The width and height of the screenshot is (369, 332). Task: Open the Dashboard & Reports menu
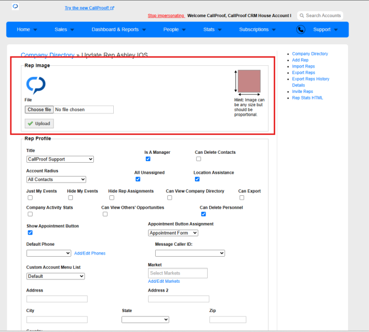click(119, 29)
